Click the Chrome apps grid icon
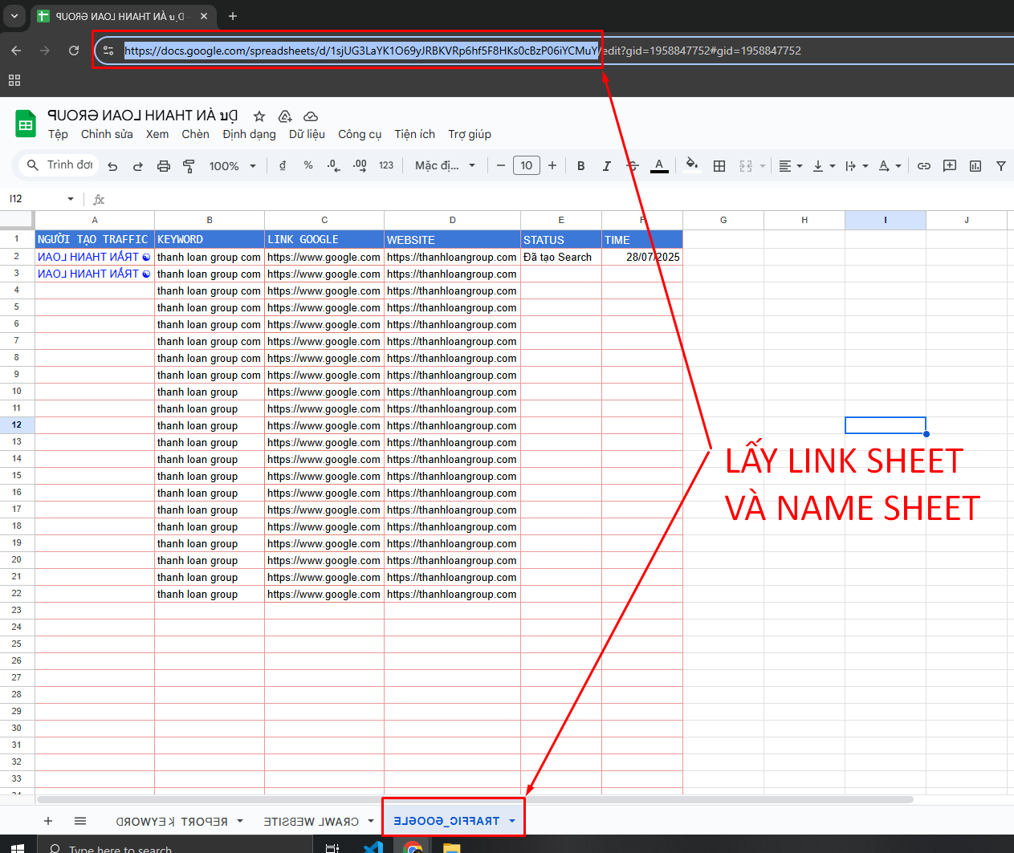The width and height of the screenshot is (1014, 853). [x=14, y=80]
